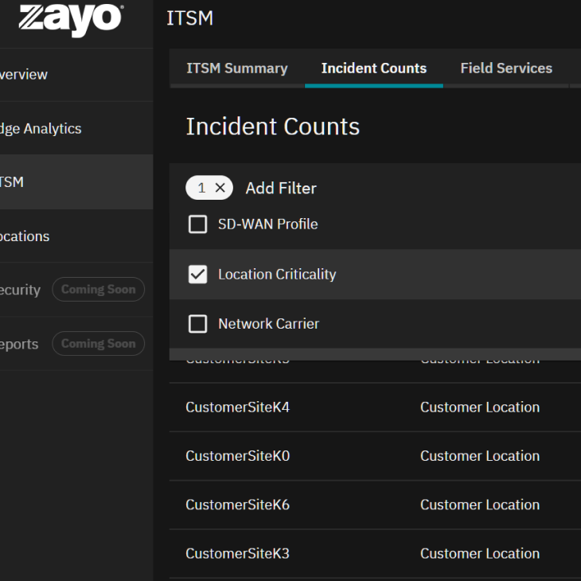
Task: Select the Network Carrier label
Action: coord(269,324)
